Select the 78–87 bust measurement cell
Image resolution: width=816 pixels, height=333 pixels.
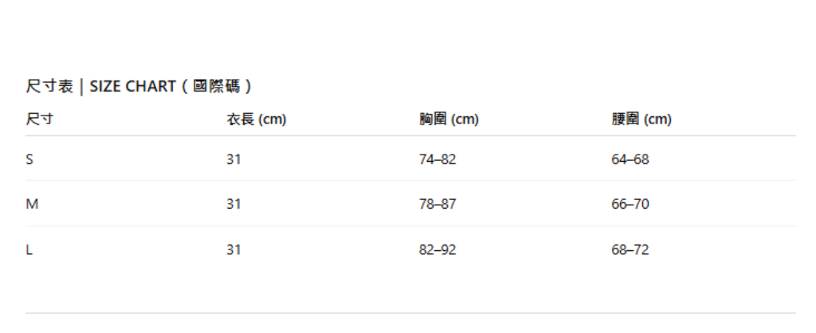click(437, 204)
